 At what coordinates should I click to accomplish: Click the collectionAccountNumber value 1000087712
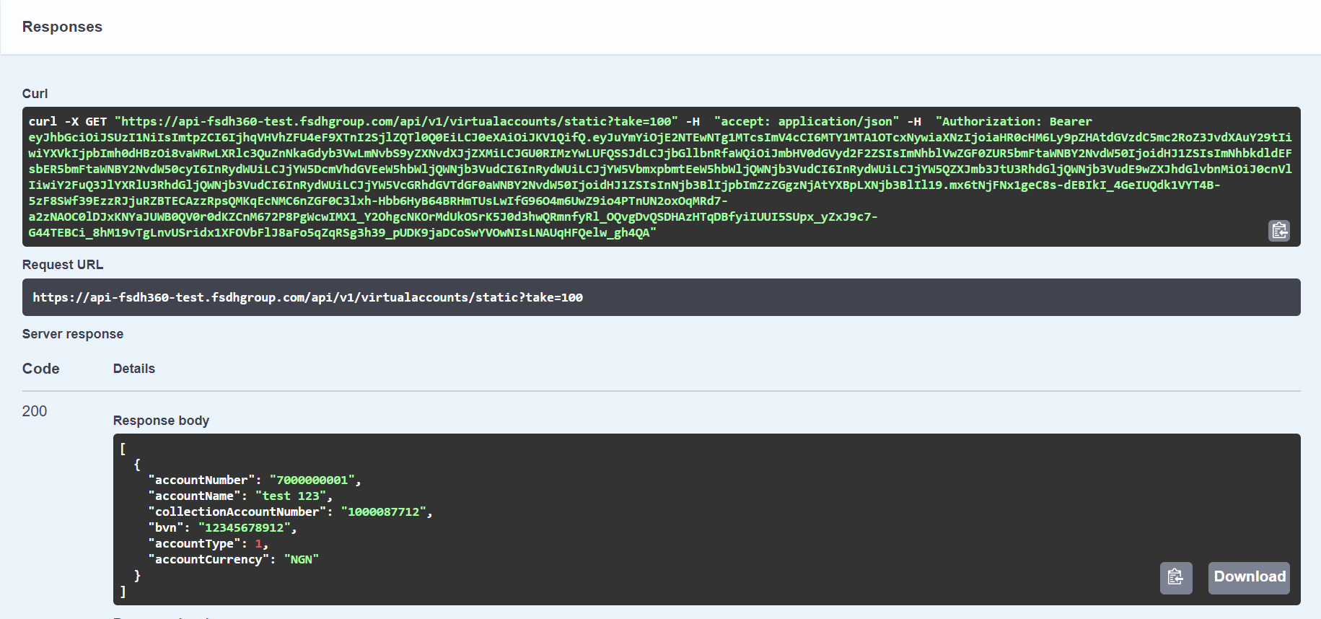383,512
